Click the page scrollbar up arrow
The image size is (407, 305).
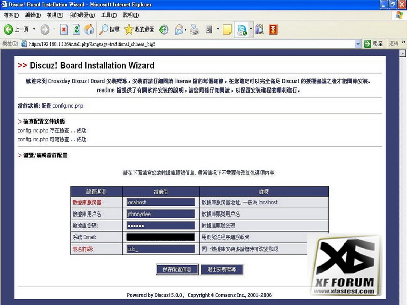(402, 53)
